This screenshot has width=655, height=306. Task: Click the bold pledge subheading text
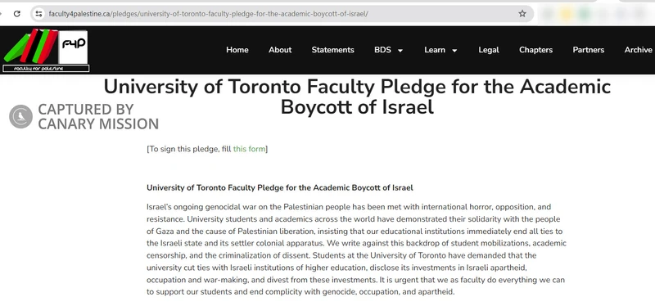click(280, 188)
